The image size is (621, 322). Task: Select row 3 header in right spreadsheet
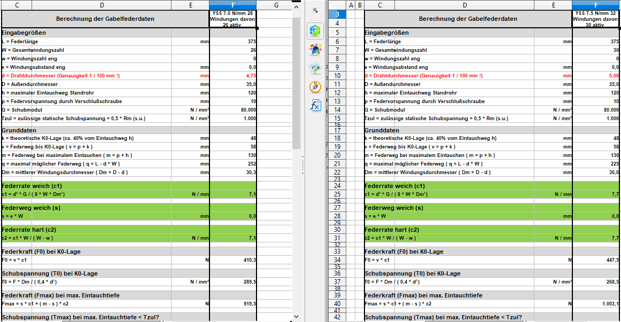[x=337, y=14]
